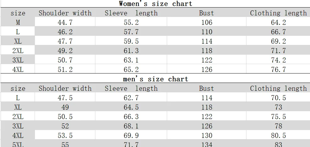The image size is (310, 147).
Task: Click women's 2XL clothing length 71.7
Action: click(278, 51)
